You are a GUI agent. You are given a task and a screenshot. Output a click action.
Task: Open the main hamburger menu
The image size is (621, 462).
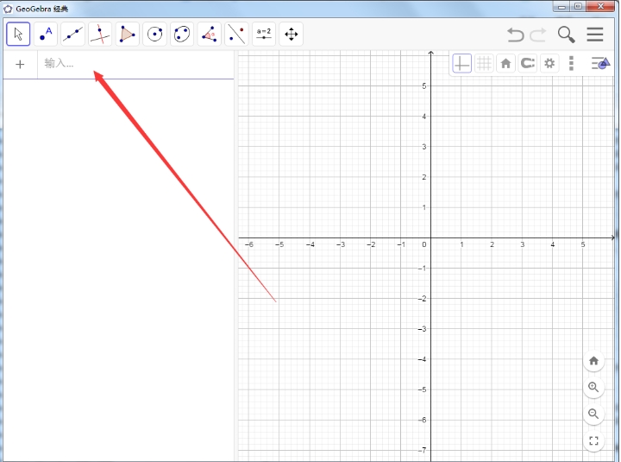pyautogui.click(x=595, y=35)
